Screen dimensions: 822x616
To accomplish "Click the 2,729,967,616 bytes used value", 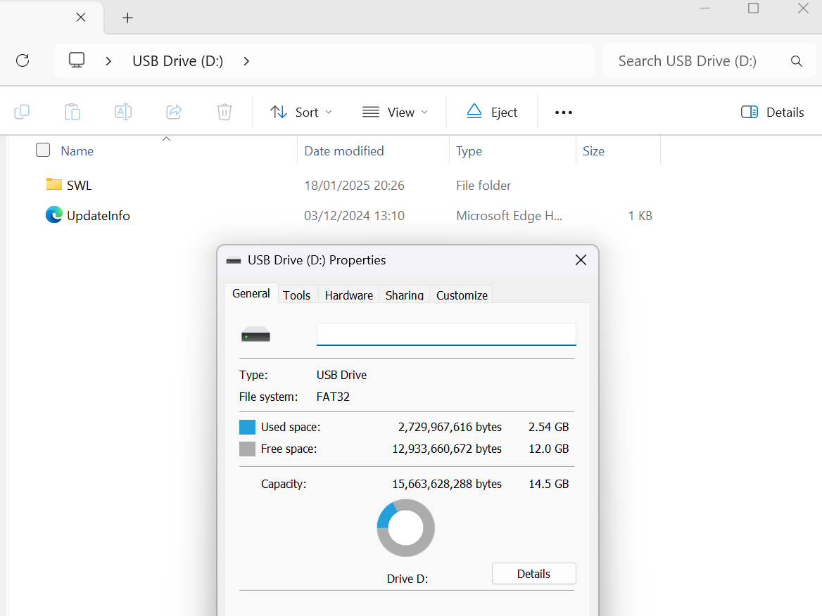I will pyautogui.click(x=450, y=427).
